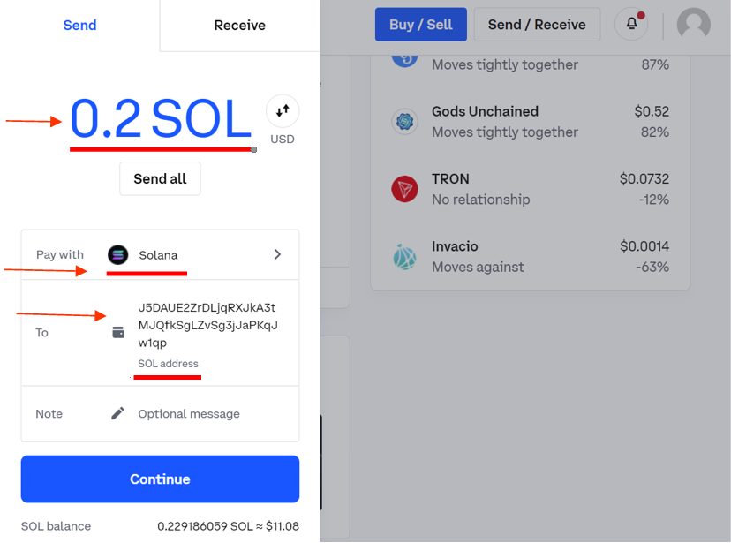Image resolution: width=731 pixels, height=543 pixels.
Task: Click the TRON red logo icon
Action: click(404, 189)
